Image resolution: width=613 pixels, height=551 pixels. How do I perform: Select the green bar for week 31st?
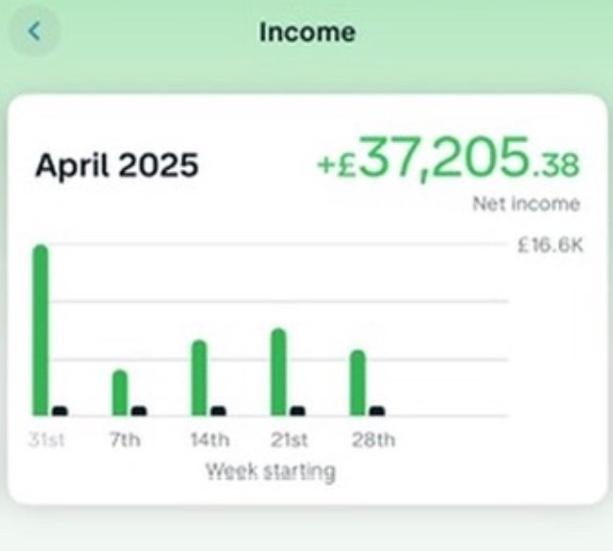(x=41, y=330)
